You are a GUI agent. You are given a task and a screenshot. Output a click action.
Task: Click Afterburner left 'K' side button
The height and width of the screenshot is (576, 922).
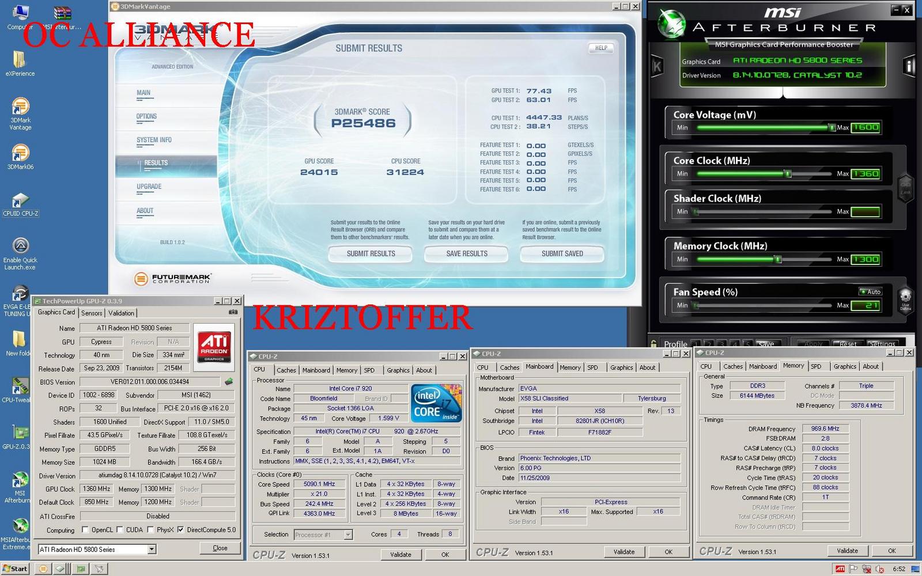click(x=657, y=67)
